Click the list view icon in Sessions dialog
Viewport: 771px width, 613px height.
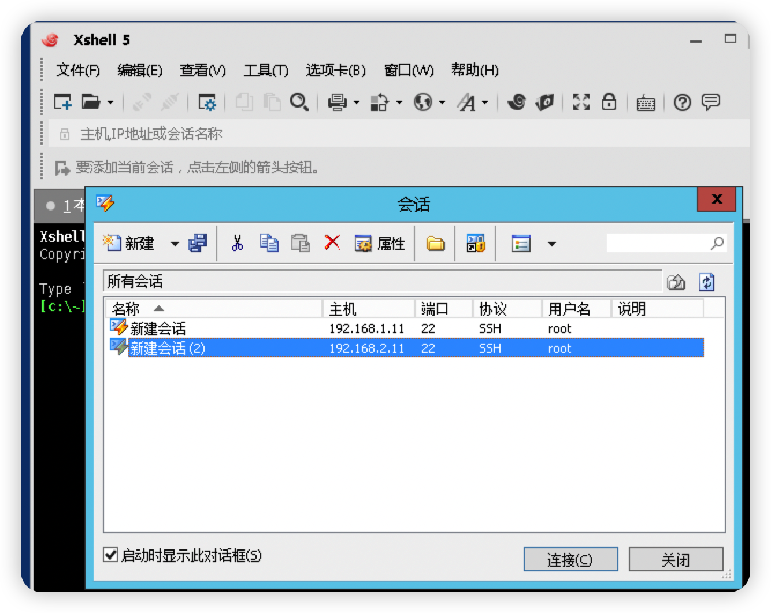point(521,243)
